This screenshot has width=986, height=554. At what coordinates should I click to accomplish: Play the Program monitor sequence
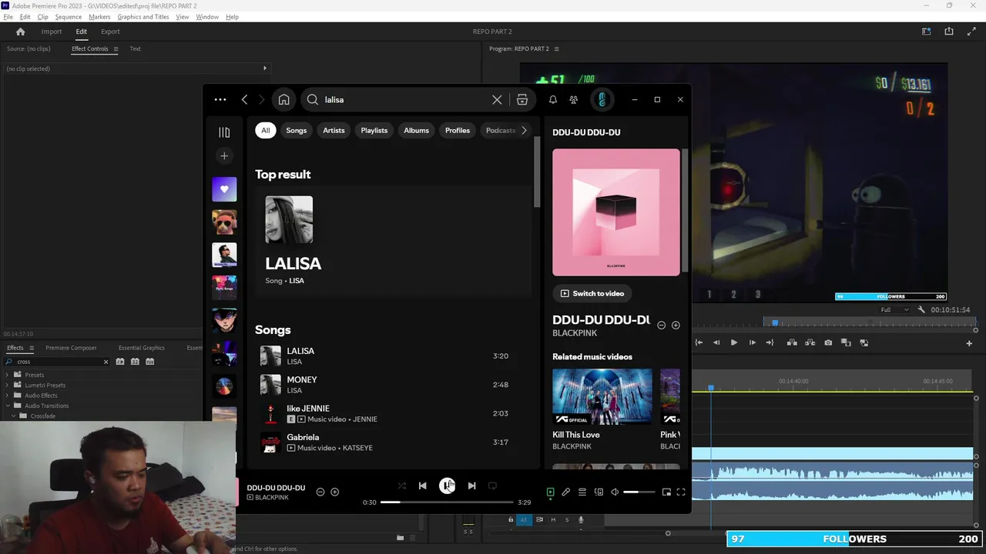pyautogui.click(x=733, y=342)
